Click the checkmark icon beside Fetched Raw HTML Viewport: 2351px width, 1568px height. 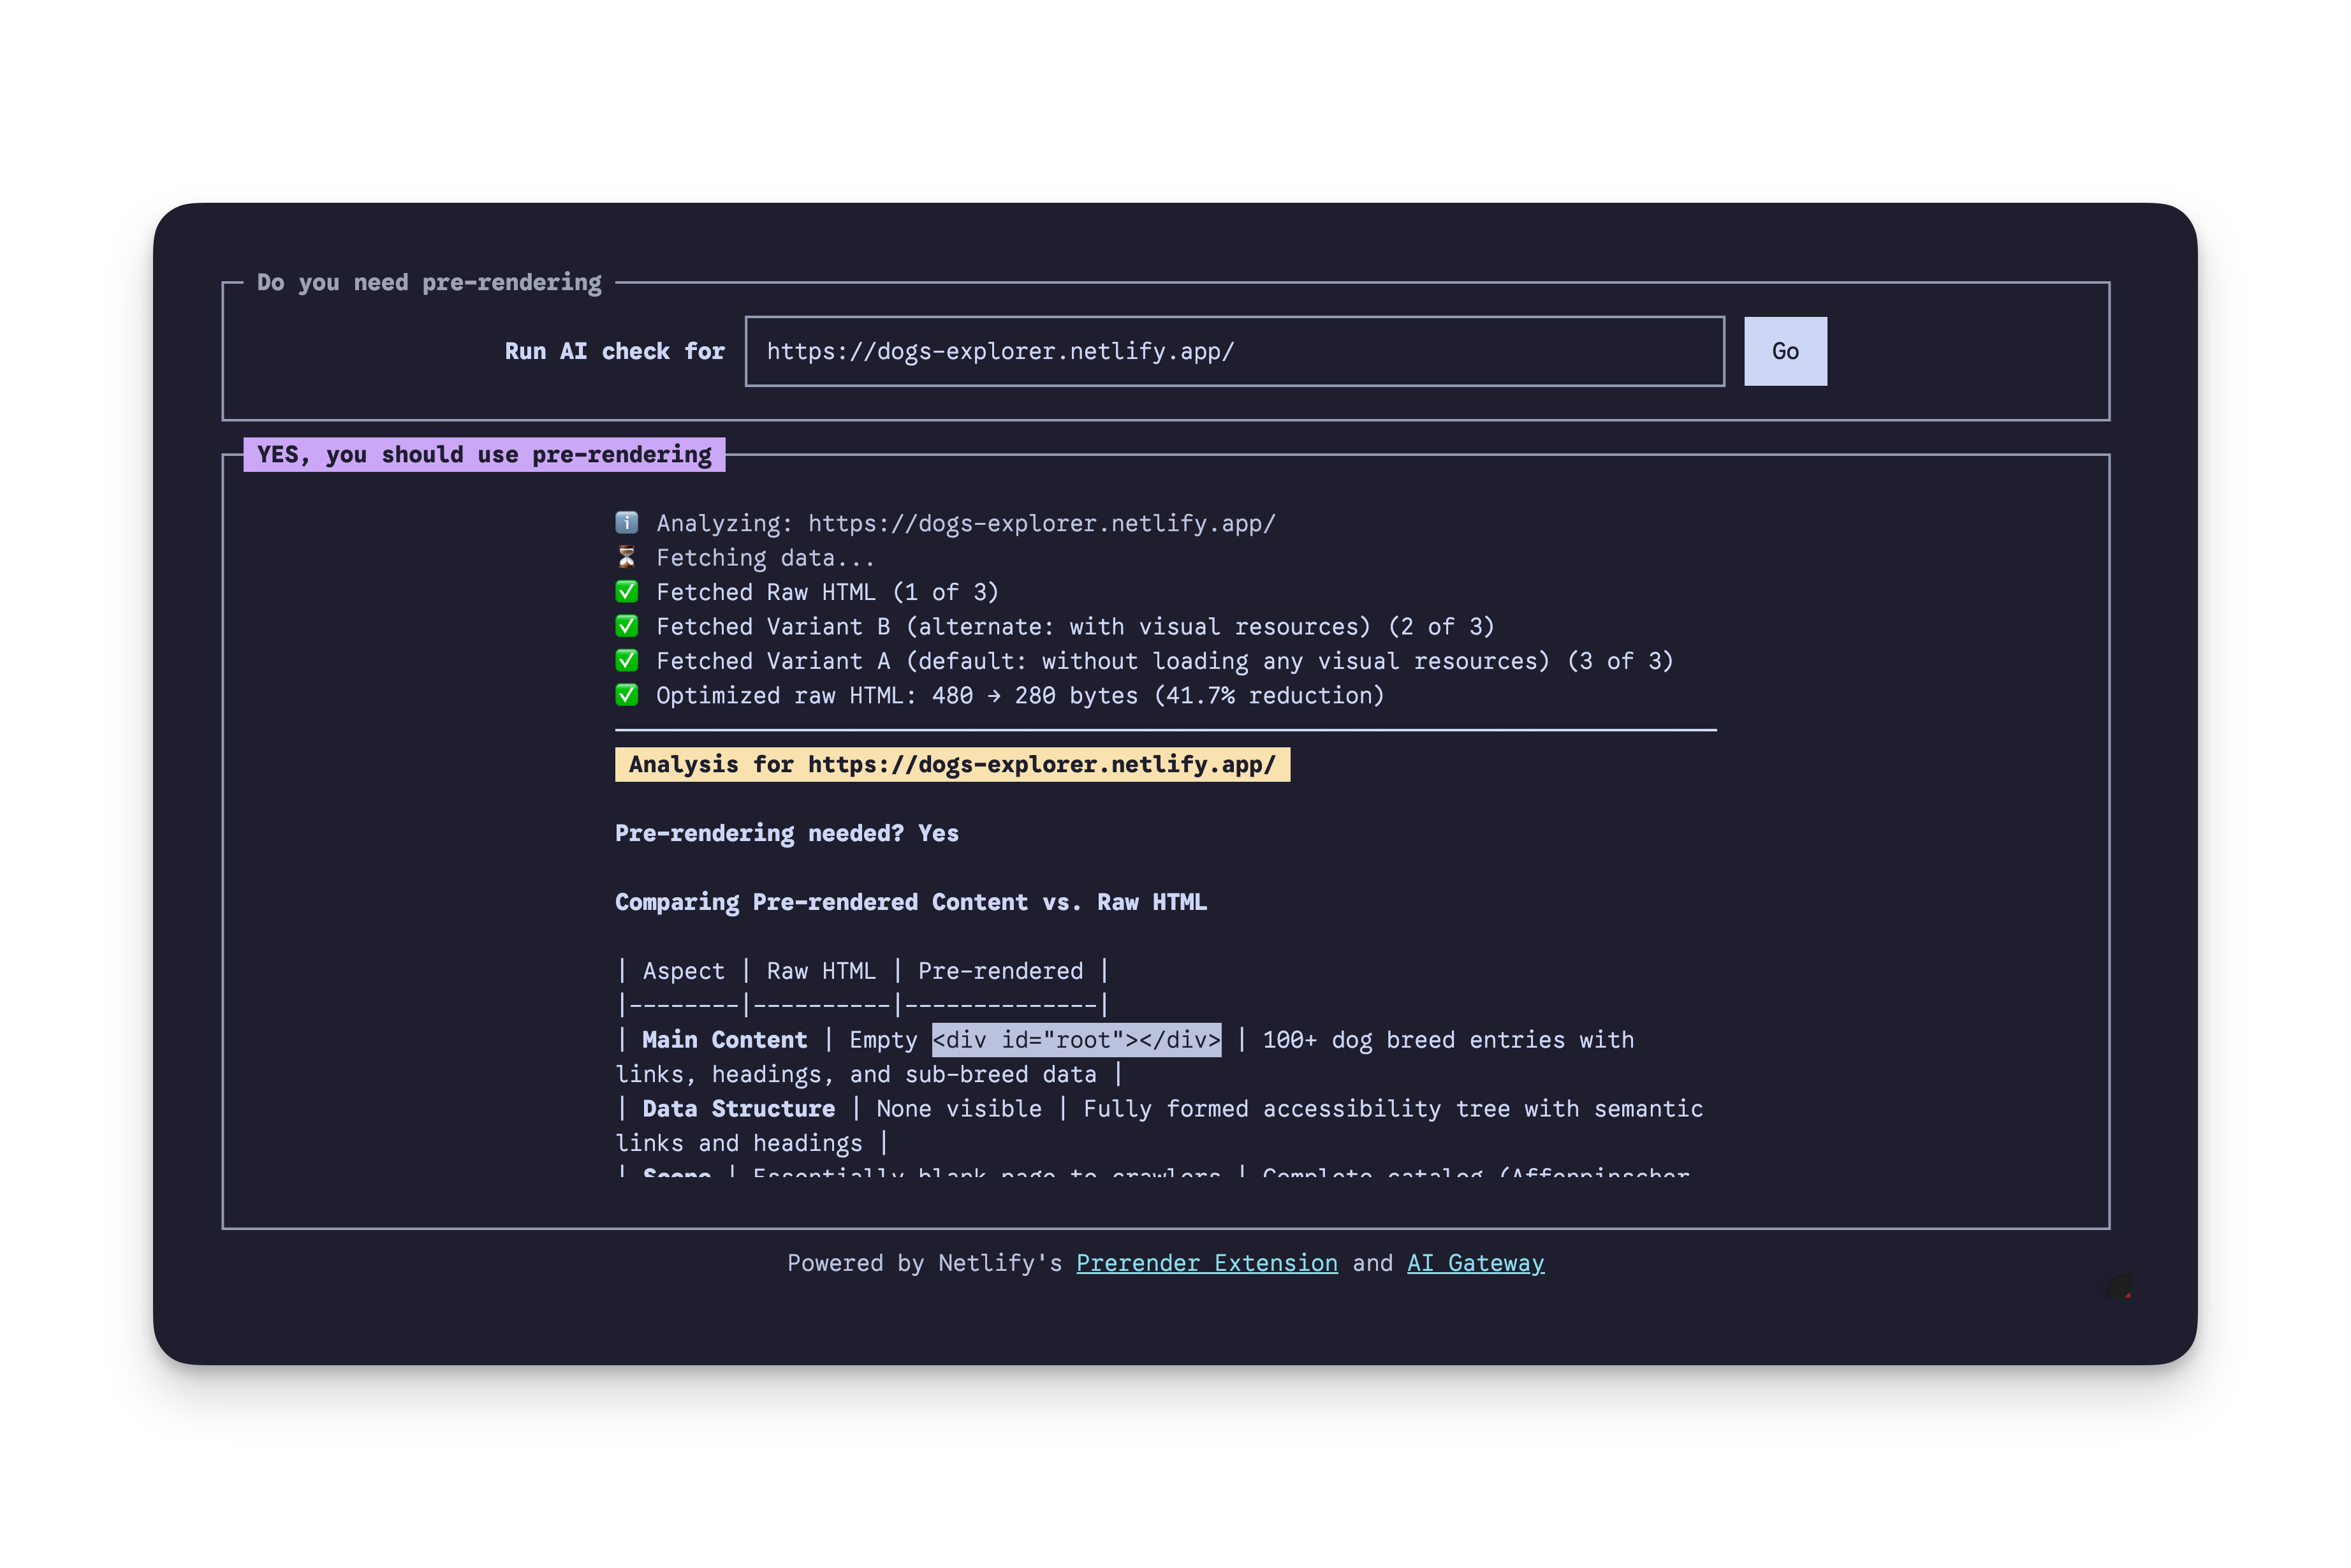click(626, 591)
